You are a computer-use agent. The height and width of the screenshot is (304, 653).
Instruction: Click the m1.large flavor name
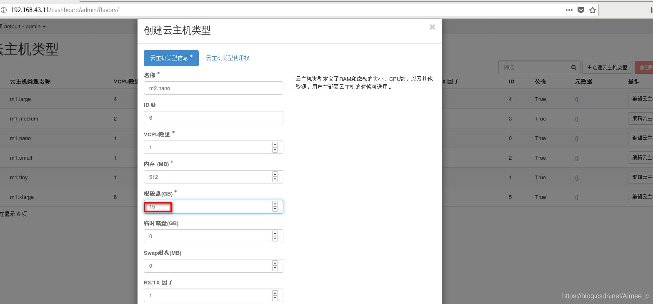[20, 99]
